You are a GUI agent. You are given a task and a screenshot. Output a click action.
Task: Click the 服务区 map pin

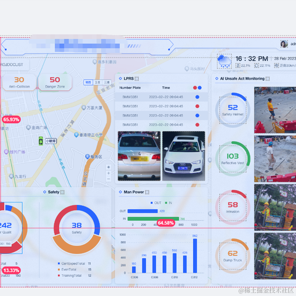(88, 157)
